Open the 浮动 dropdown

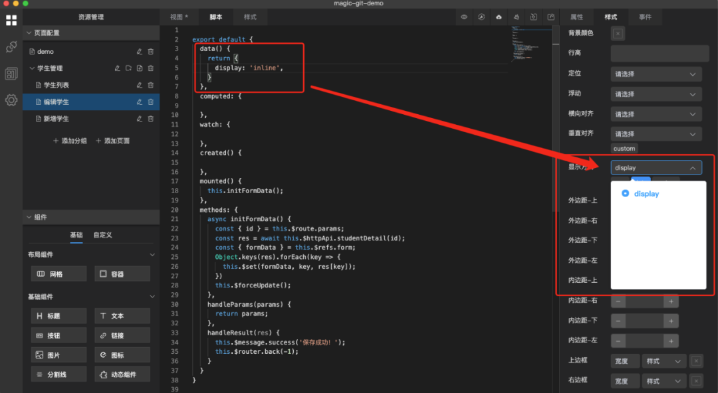(656, 94)
